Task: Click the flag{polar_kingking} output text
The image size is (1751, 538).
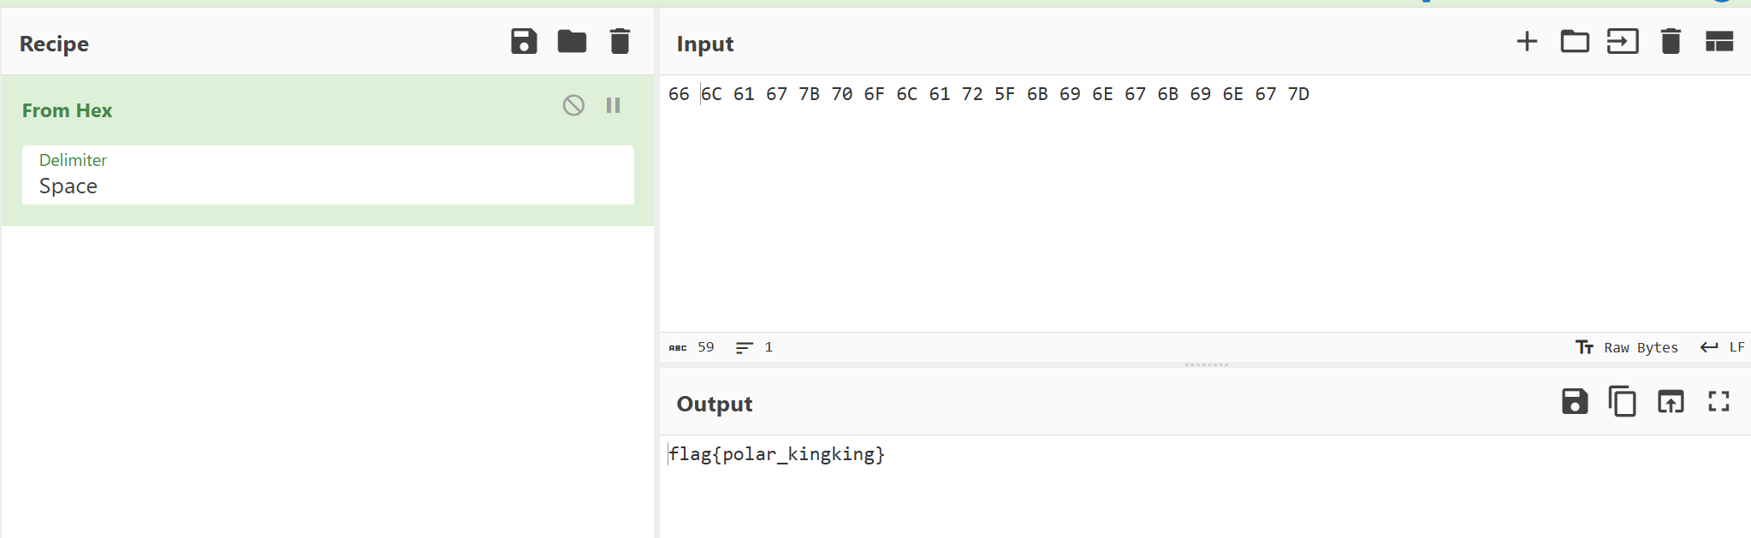Action: coord(776,454)
